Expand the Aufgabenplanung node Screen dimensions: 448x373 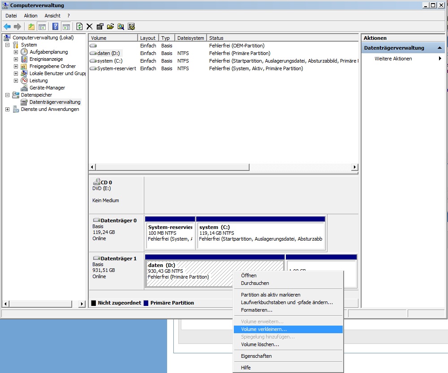(16, 52)
